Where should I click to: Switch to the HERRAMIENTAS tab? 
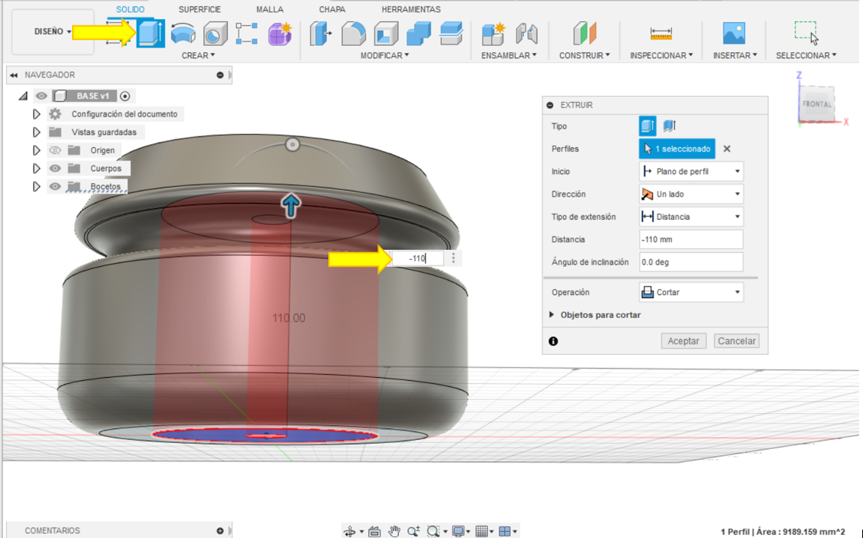pyautogui.click(x=410, y=9)
